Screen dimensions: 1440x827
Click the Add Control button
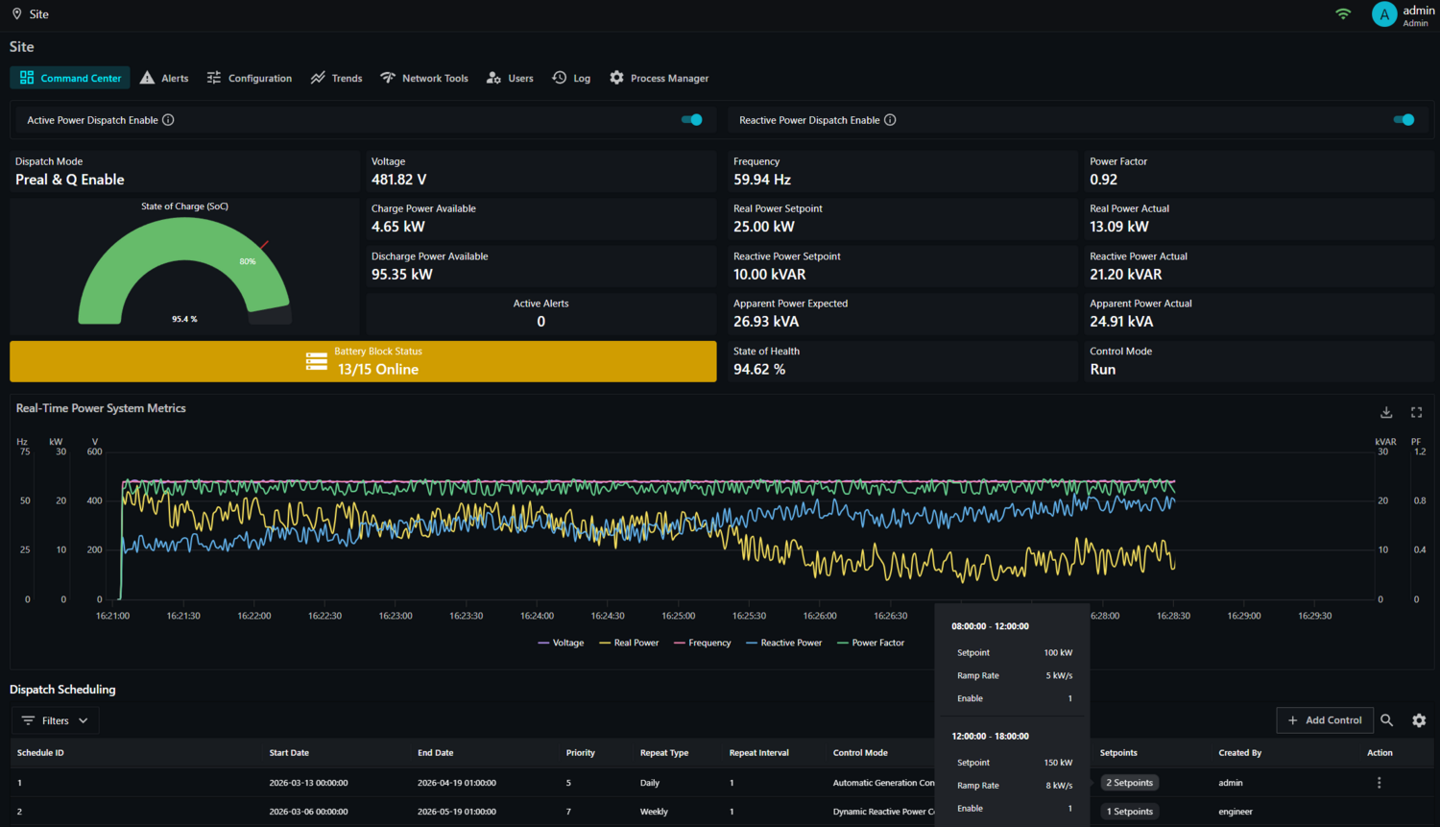1325,720
